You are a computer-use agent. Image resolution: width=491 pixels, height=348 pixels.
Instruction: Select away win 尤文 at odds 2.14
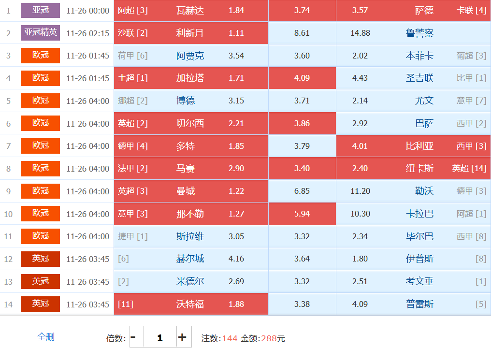click(413, 101)
